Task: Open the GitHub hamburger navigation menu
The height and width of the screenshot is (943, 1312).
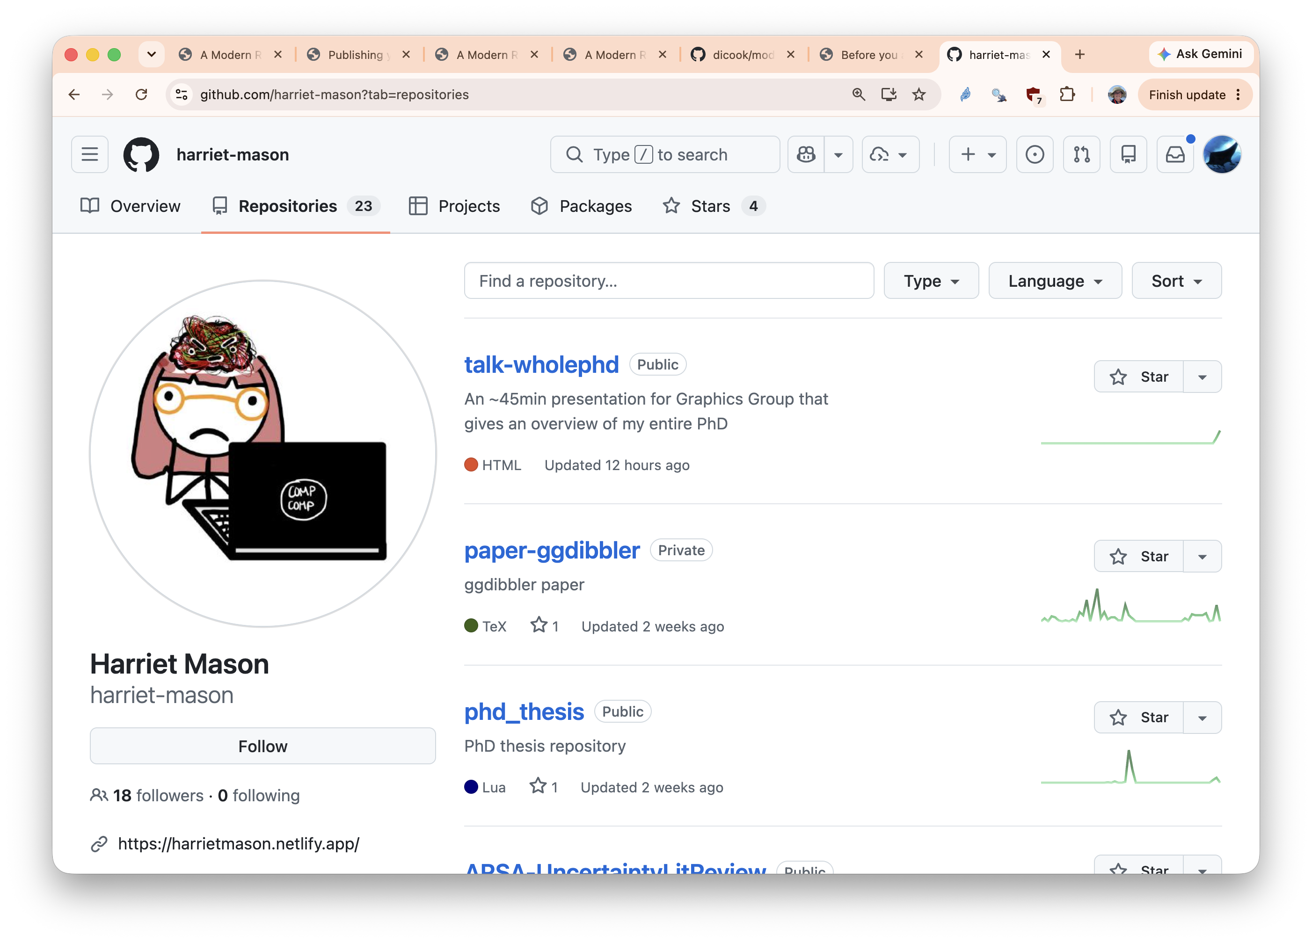Action: point(90,154)
